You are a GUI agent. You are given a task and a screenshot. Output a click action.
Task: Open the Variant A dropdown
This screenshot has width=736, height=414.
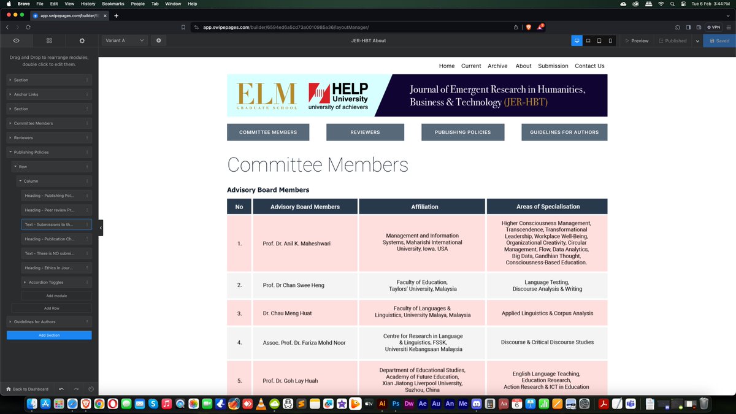coord(125,40)
